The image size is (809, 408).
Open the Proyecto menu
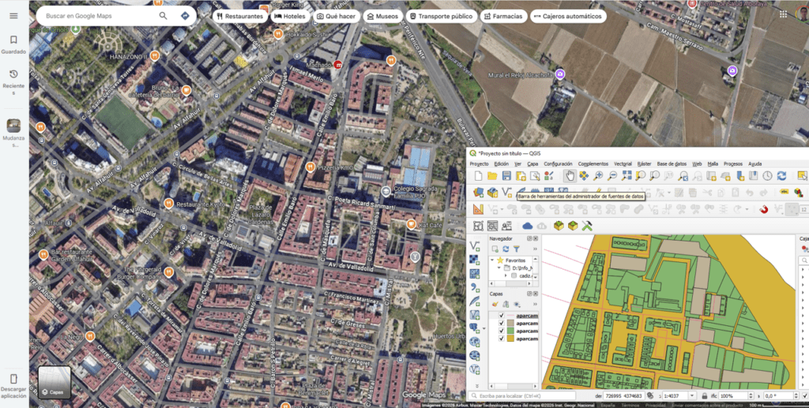click(x=479, y=164)
